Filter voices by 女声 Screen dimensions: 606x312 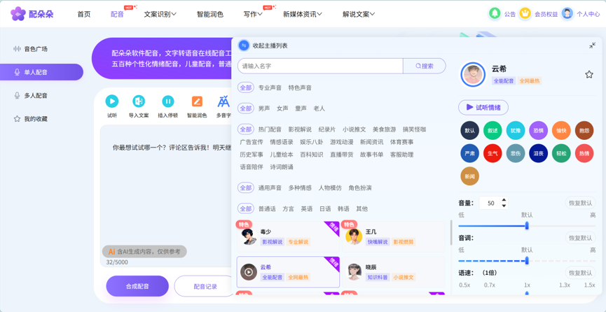[x=282, y=108]
